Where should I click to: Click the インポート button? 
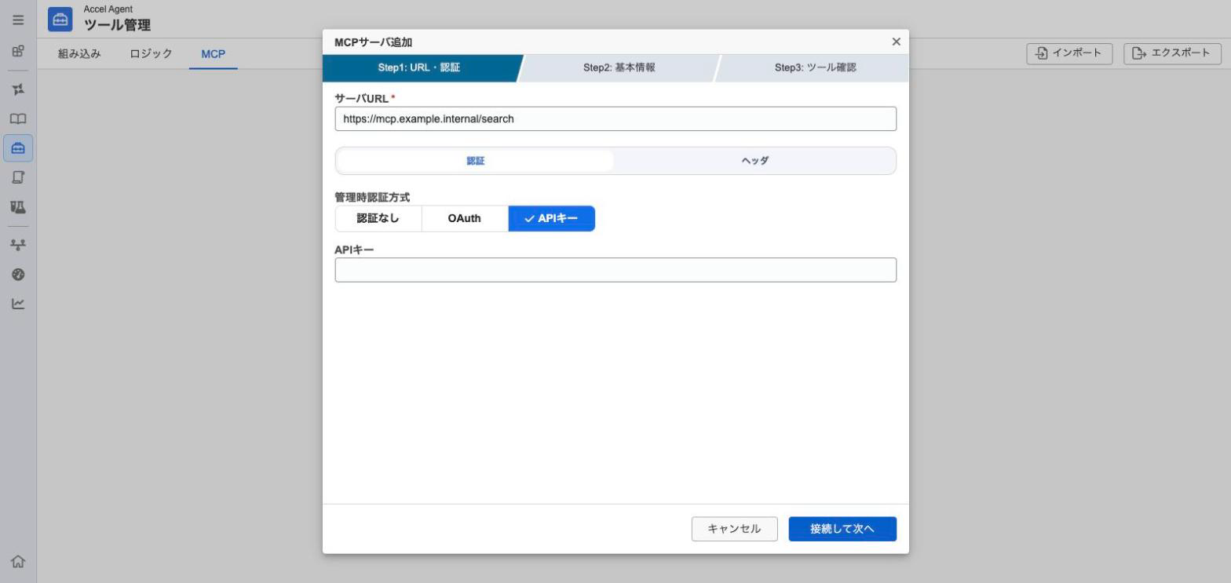(x=1069, y=53)
